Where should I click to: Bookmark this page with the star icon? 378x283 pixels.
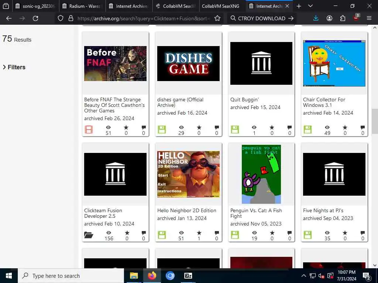click(x=217, y=18)
